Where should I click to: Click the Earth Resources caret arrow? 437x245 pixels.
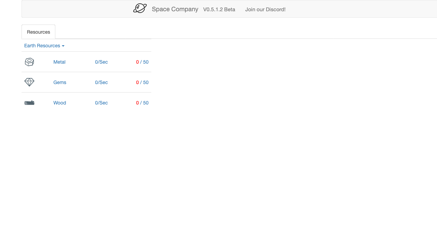[x=63, y=46]
